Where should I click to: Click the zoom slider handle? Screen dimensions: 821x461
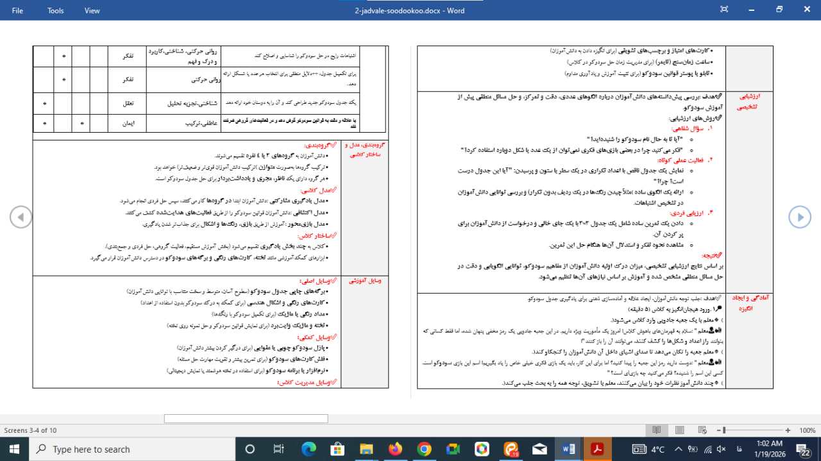tap(724, 430)
